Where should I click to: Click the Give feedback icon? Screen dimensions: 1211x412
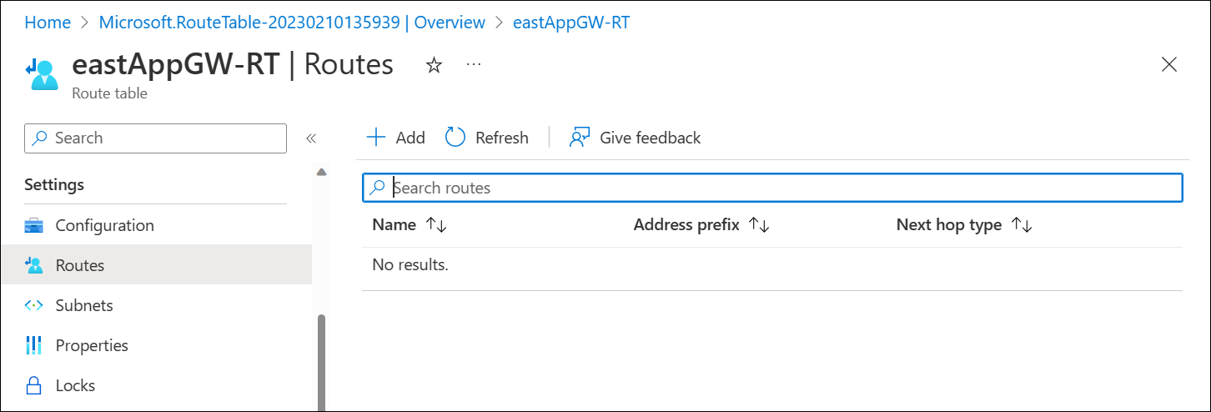pyautogui.click(x=580, y=138)
